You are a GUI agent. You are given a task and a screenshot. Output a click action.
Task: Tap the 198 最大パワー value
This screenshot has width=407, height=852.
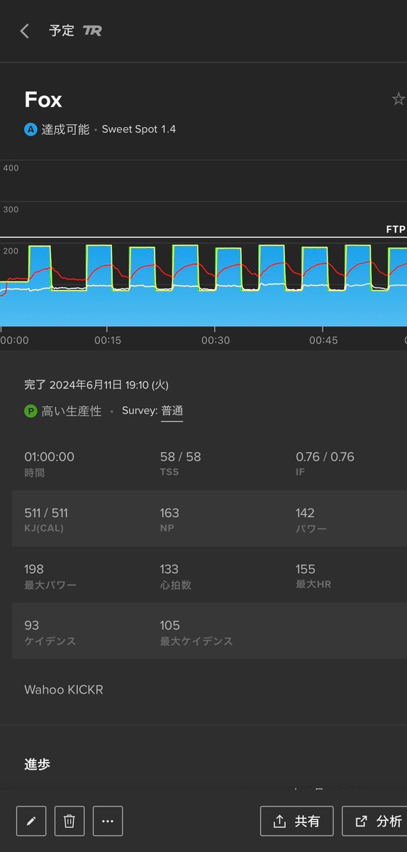coord(34,569)
